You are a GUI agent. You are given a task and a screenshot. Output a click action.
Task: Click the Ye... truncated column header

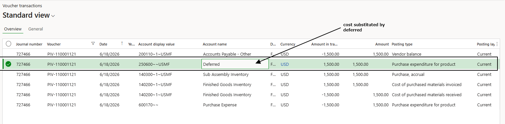(131, 44)
